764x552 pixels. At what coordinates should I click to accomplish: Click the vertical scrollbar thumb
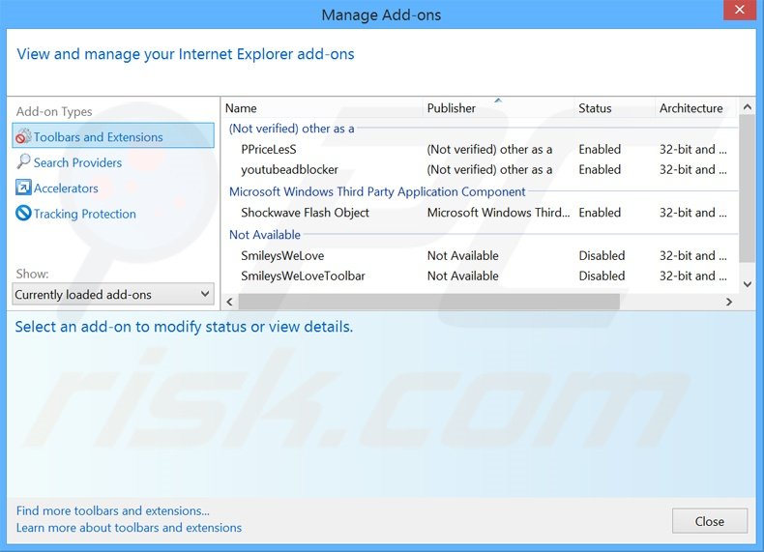pyautogui.click(x=748, y=189)
